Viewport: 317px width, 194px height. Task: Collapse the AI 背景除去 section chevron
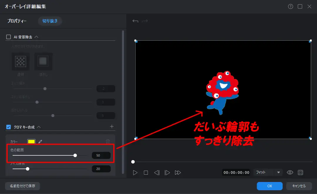click(x=36, y=37)
